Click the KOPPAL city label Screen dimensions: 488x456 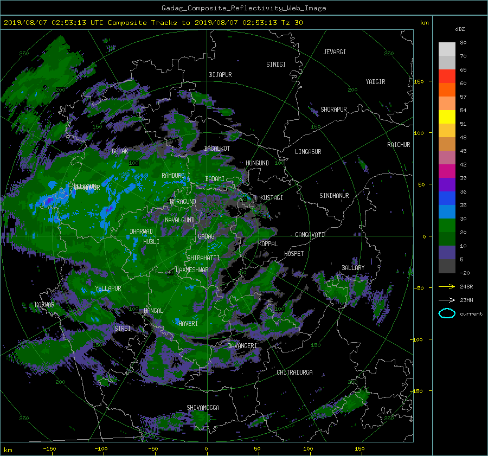click(x=268, y=244)
